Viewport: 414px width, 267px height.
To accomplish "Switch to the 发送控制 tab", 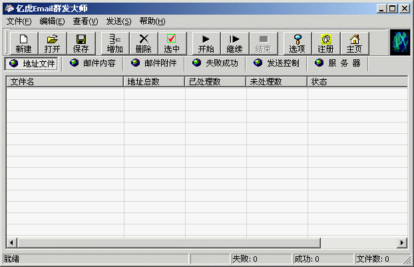I will (276, 63).
